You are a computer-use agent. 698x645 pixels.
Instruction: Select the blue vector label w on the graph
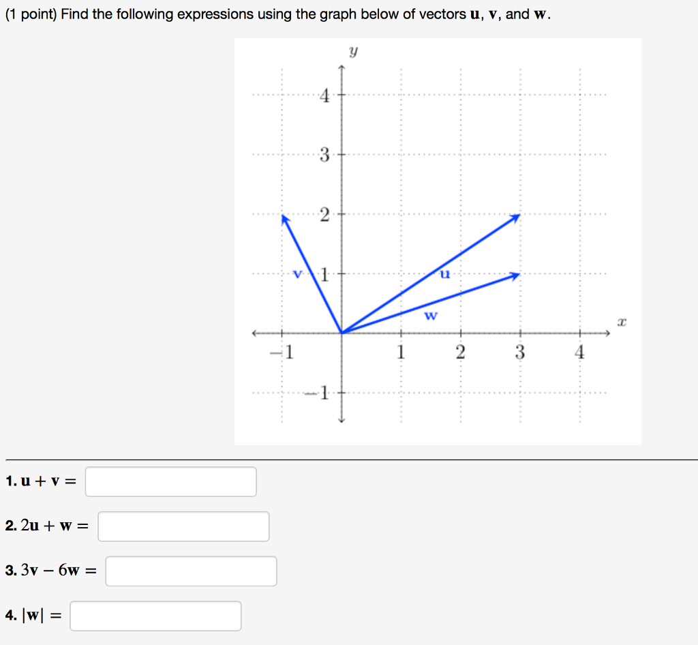coord(429,315)
